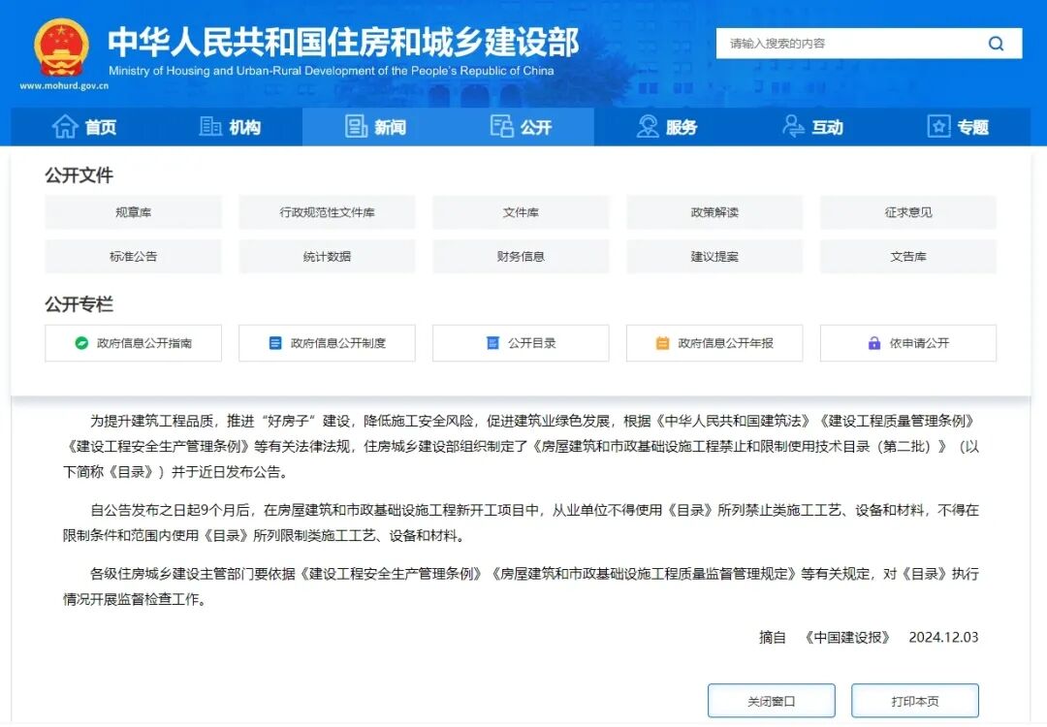Click the source text 《中国建设报》
The width and height of the screenshot is (1047, 727).
(847, 638)
